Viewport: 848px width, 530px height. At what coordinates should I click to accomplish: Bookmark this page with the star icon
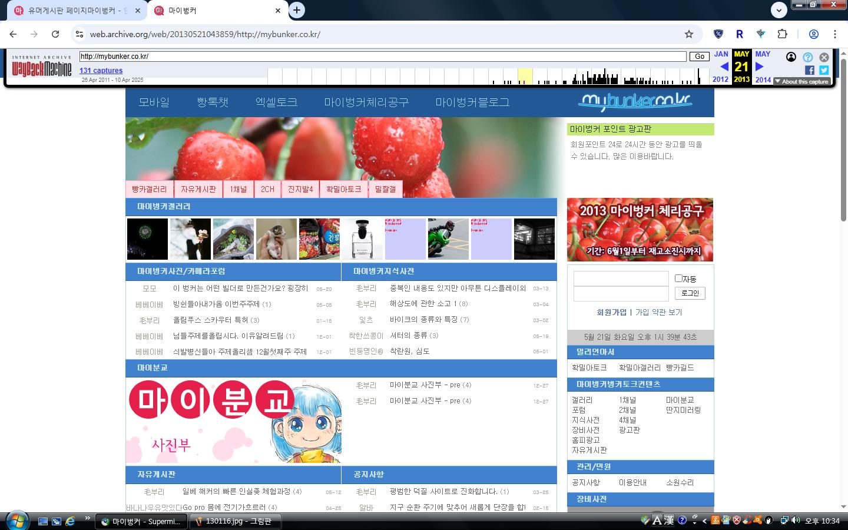(688, 34)
